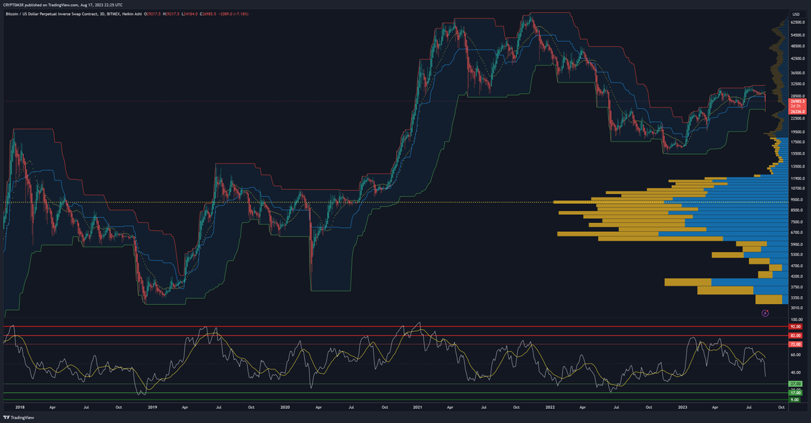Click the open price value O29217.5
811x423 pixels.
(153, 14)
